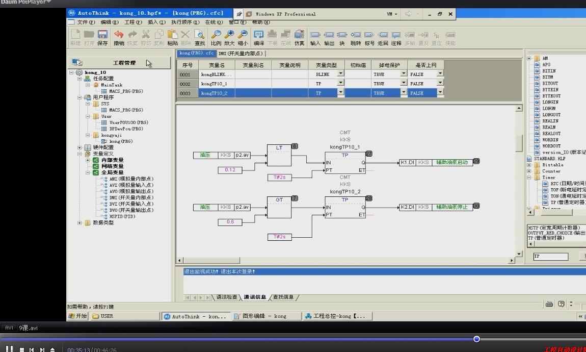Screen dimensions: 586x352
Task: Switch to the DMI (开关量内部点) tab
Action: coord(242,54)
